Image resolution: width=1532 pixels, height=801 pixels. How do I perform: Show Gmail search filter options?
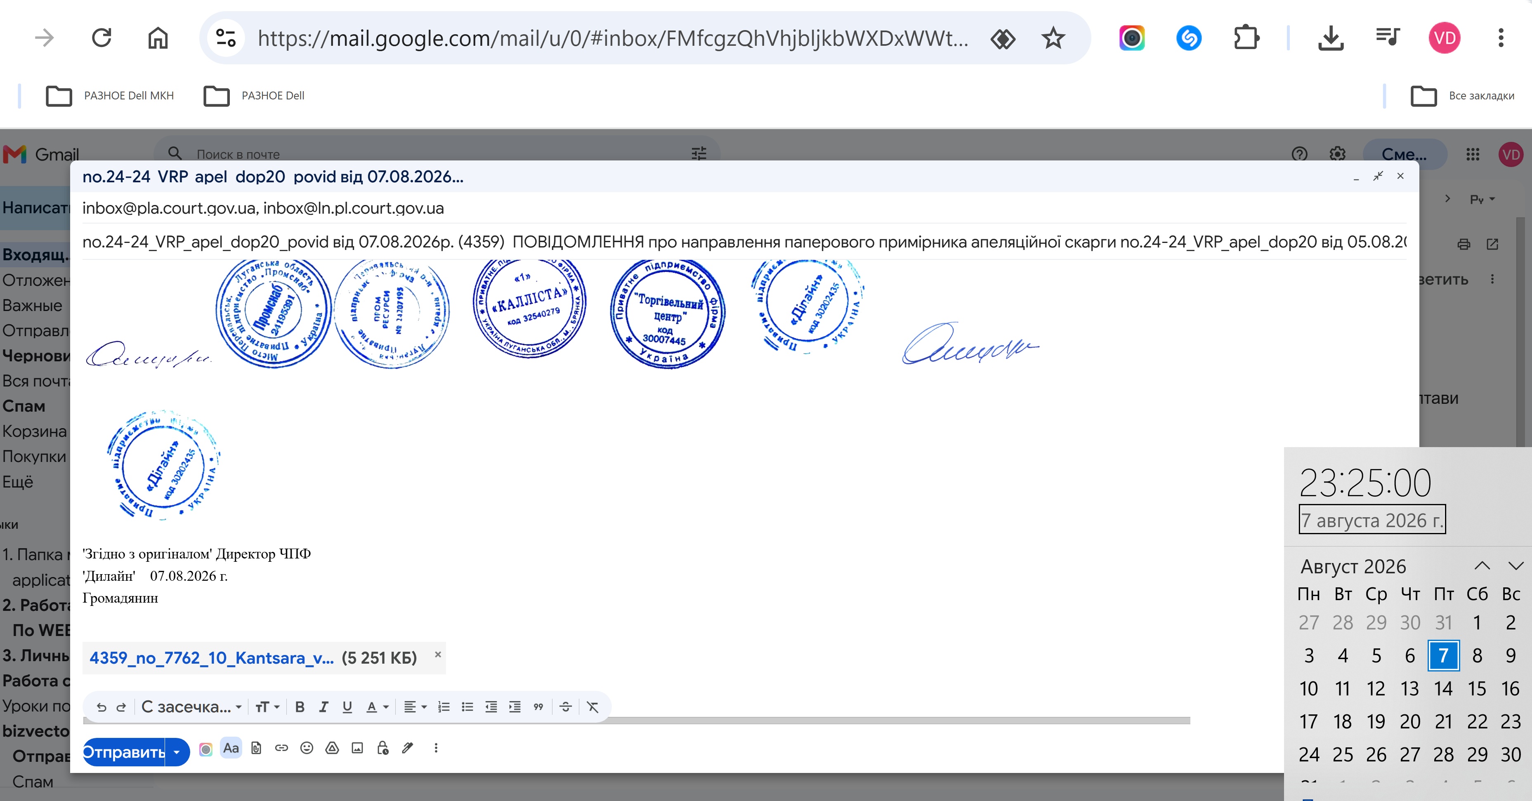699,154
